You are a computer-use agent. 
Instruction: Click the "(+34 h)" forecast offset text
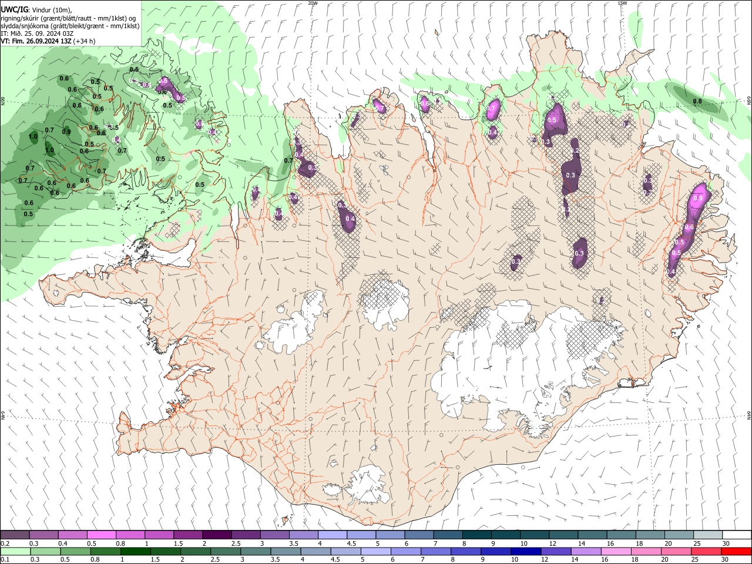pyautogui.click(x=85, y=41)
